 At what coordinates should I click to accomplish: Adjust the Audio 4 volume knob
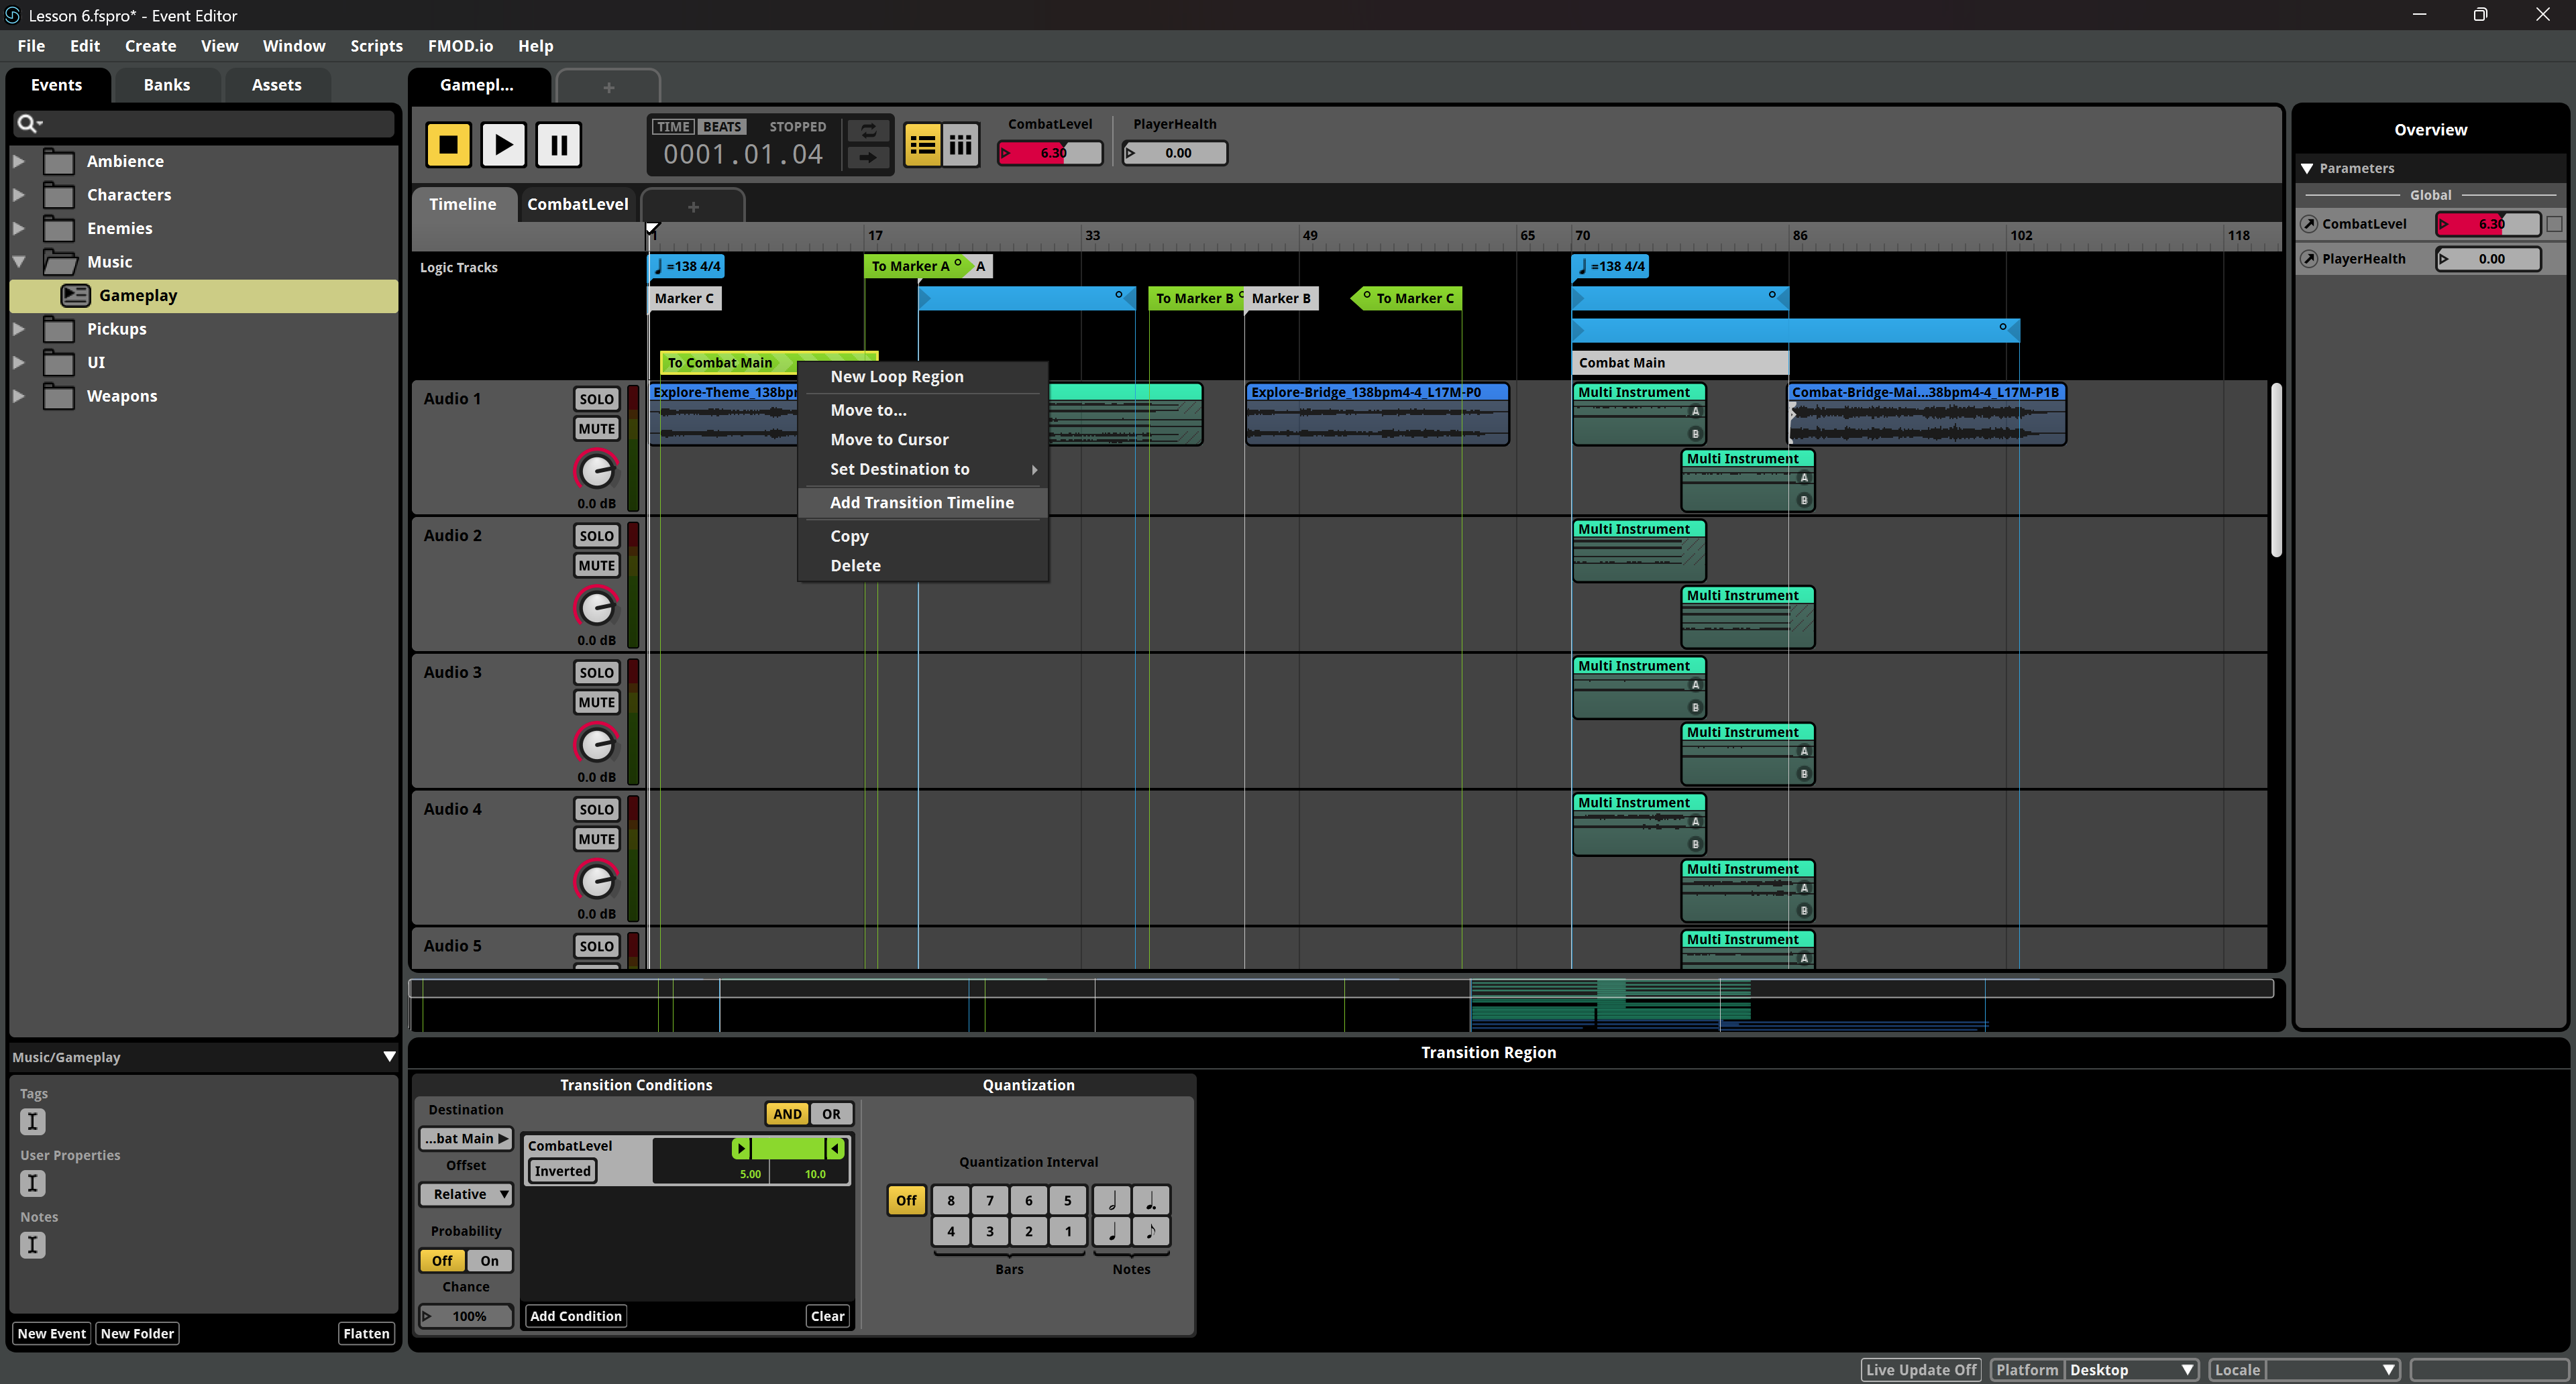coord(596,880)
